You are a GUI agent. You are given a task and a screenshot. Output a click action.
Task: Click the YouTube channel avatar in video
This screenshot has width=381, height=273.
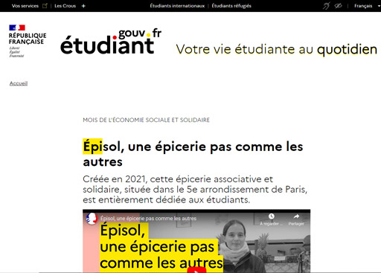92,219
